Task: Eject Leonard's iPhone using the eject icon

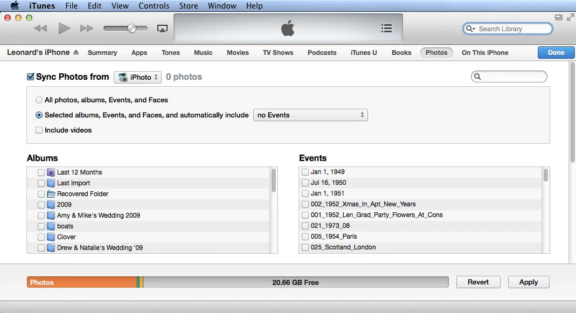Action: pos(75,52)
